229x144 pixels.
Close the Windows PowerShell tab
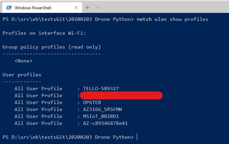76,8
